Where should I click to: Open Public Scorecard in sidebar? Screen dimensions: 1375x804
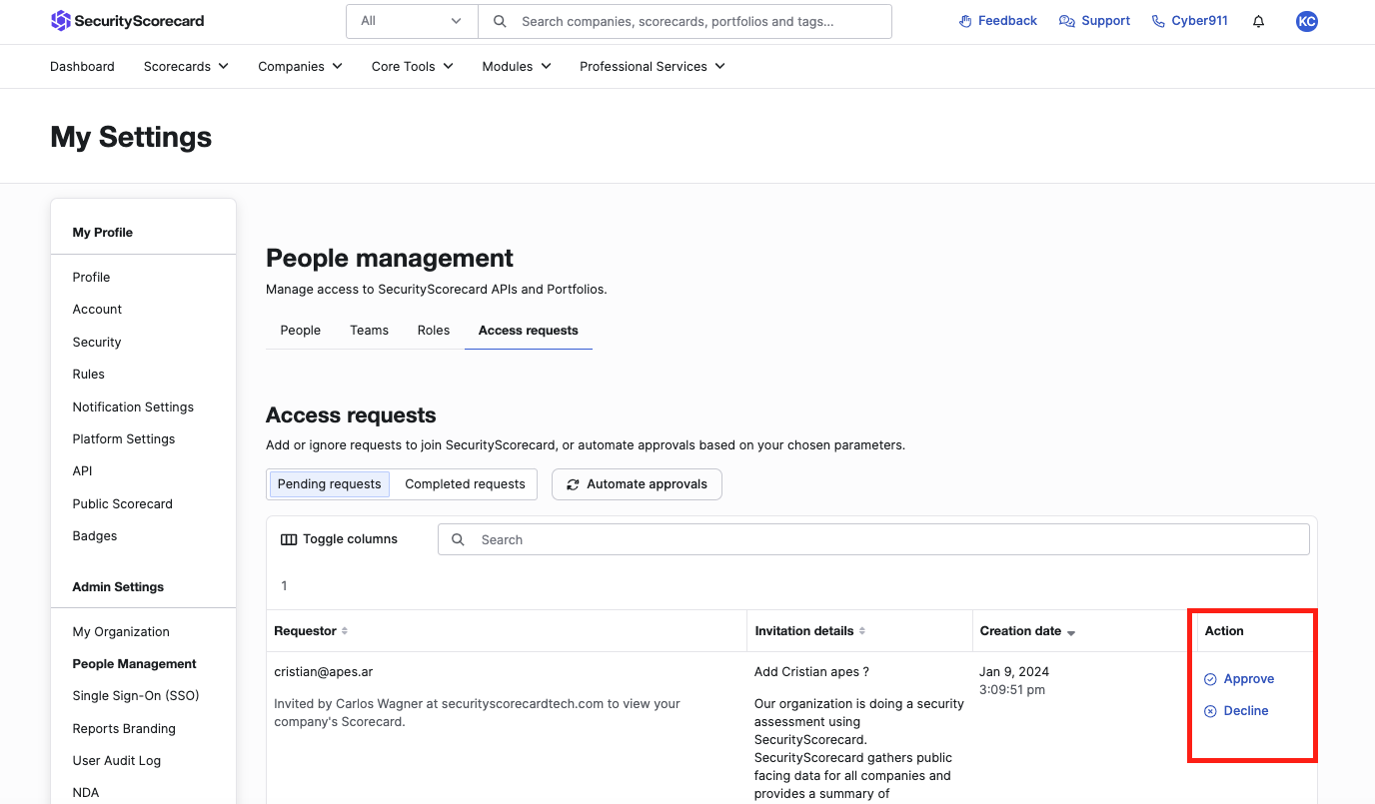coord(122,504)
